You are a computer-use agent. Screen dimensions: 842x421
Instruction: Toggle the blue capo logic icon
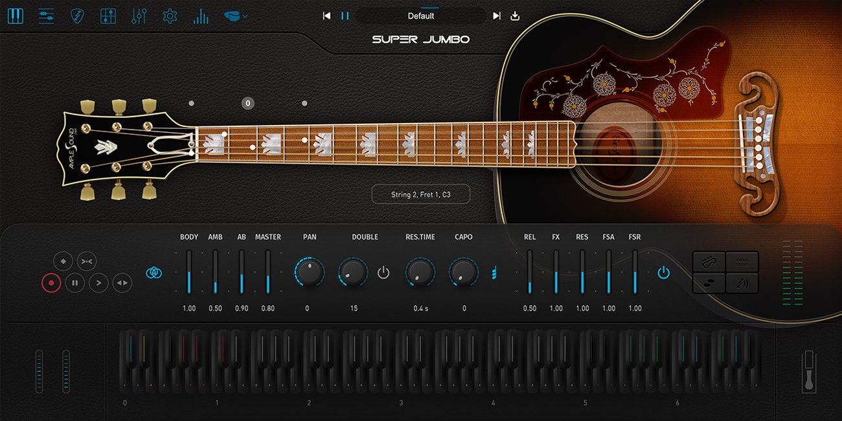pos(494,273)
